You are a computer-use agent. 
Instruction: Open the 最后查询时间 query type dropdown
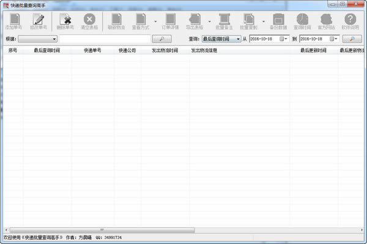(221, 39)
